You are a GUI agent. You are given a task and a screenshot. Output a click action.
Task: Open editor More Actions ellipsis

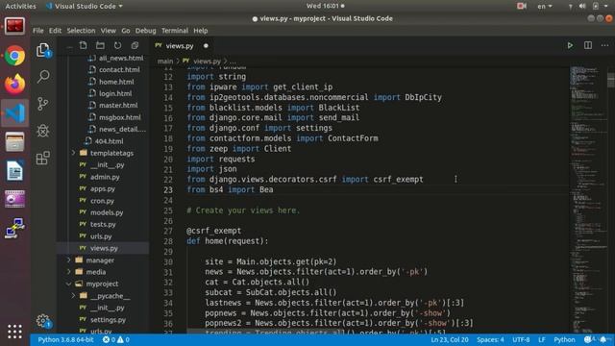pyautogui.click(x=604, y=45)
